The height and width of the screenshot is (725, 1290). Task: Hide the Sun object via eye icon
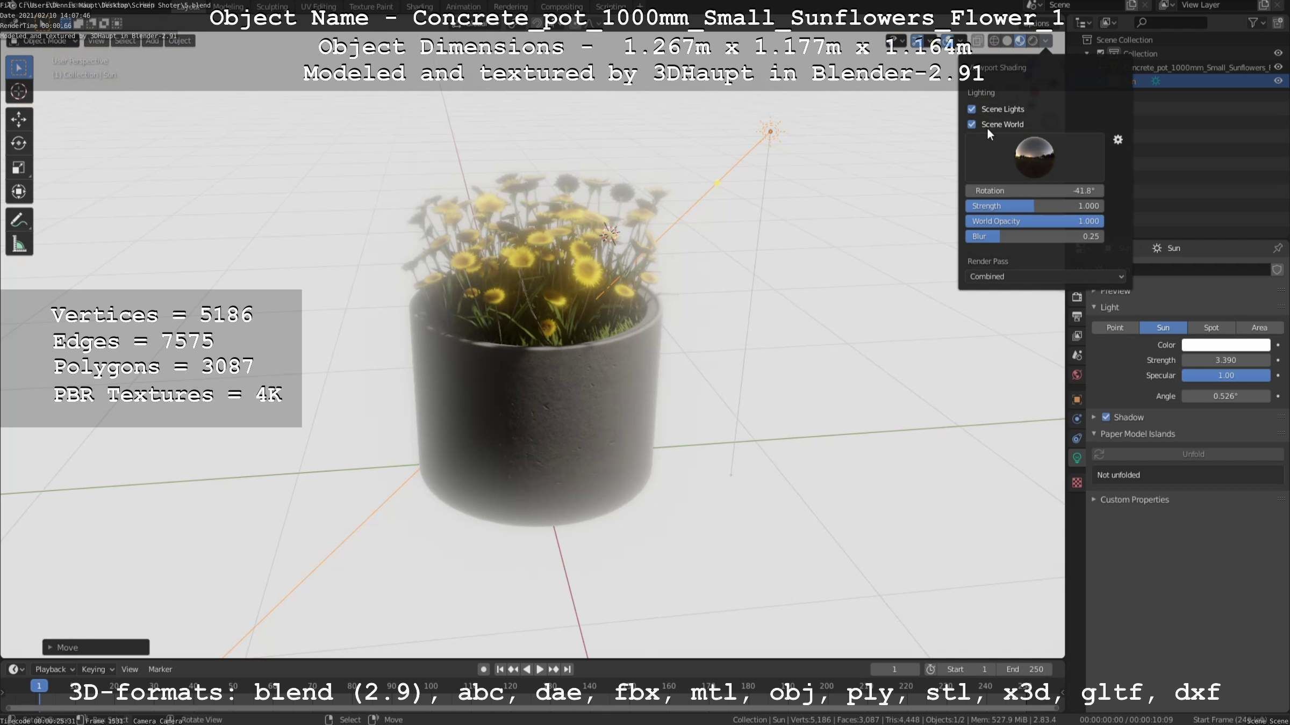click(x=1278, y=81)
